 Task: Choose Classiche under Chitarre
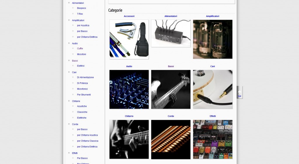(x=82, y=112)
